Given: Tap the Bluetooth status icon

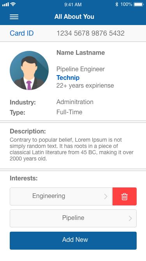Looking at the screenshot, I should click(117, 4).
